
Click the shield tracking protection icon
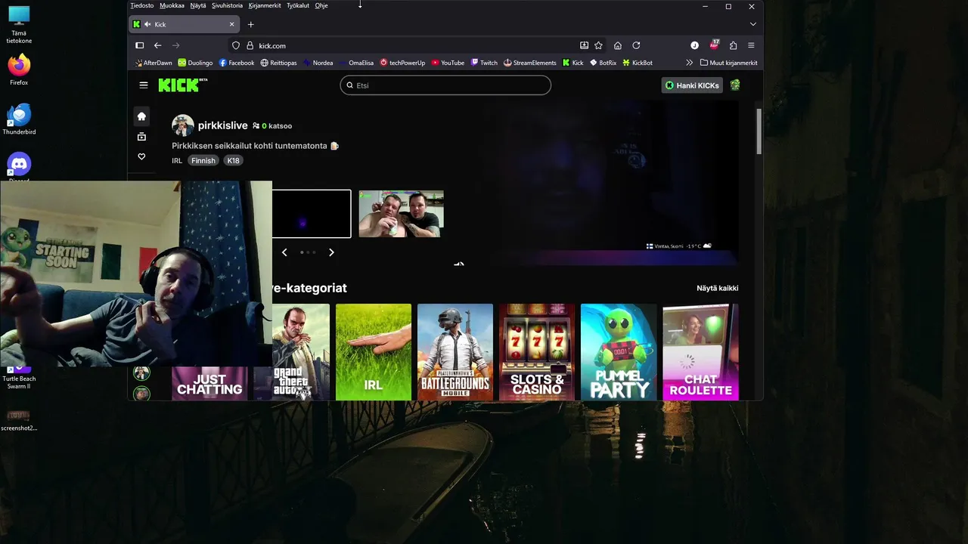[236, 45]
